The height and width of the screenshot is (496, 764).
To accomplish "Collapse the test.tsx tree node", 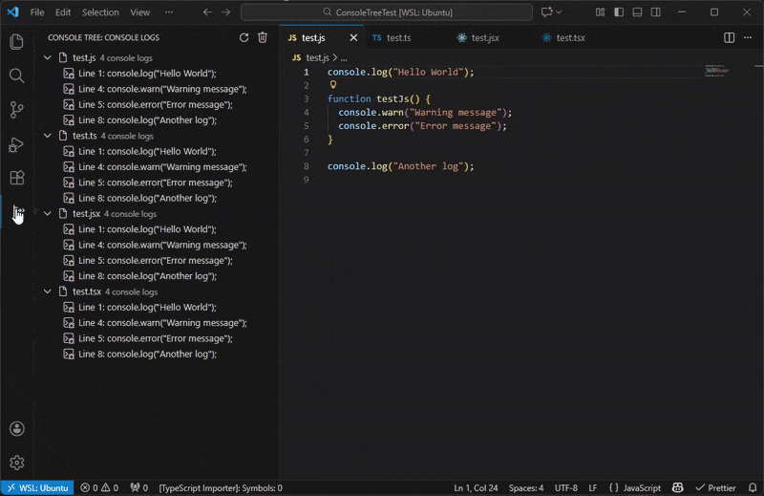I will coord(48,291).
